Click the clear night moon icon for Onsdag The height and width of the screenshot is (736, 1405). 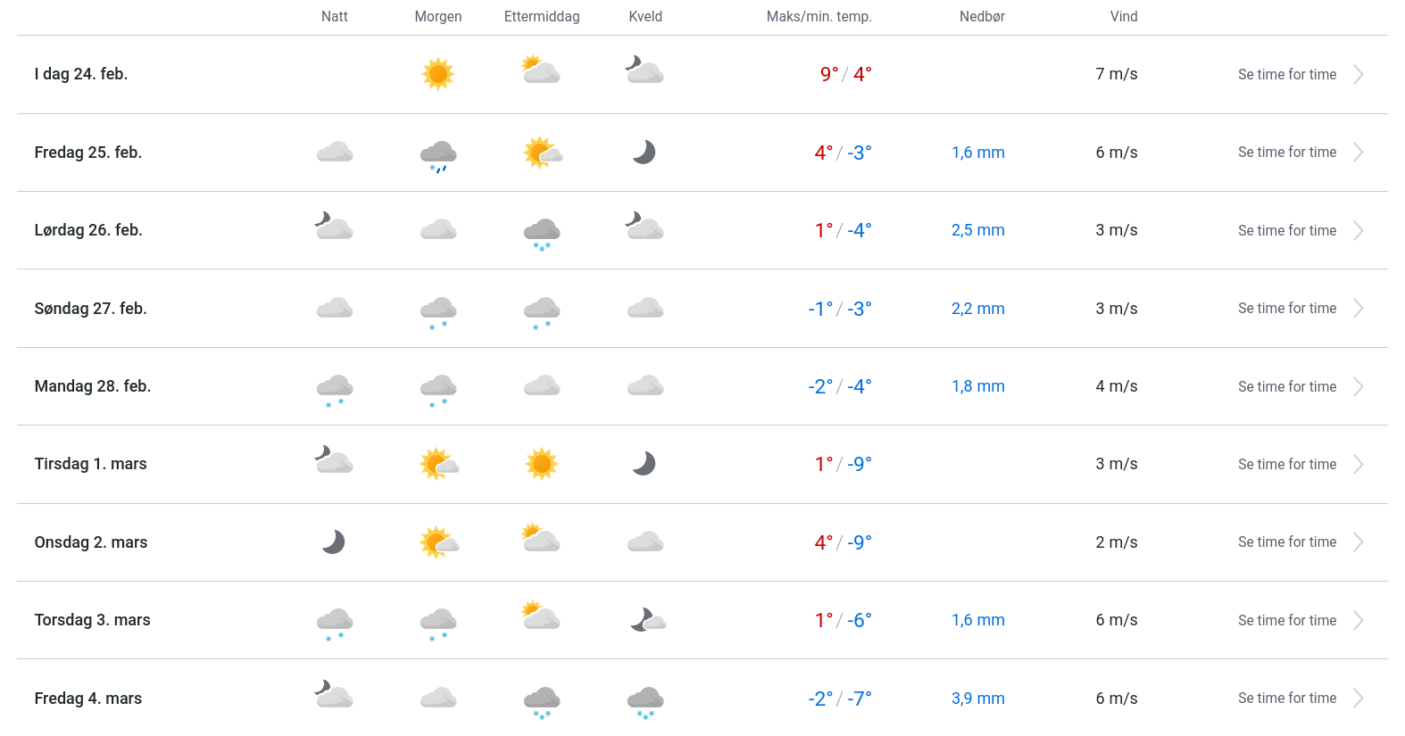[x=334, y=542]
